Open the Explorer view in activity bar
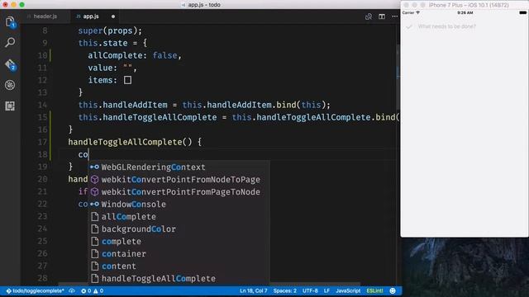 (x=10, y=21)
